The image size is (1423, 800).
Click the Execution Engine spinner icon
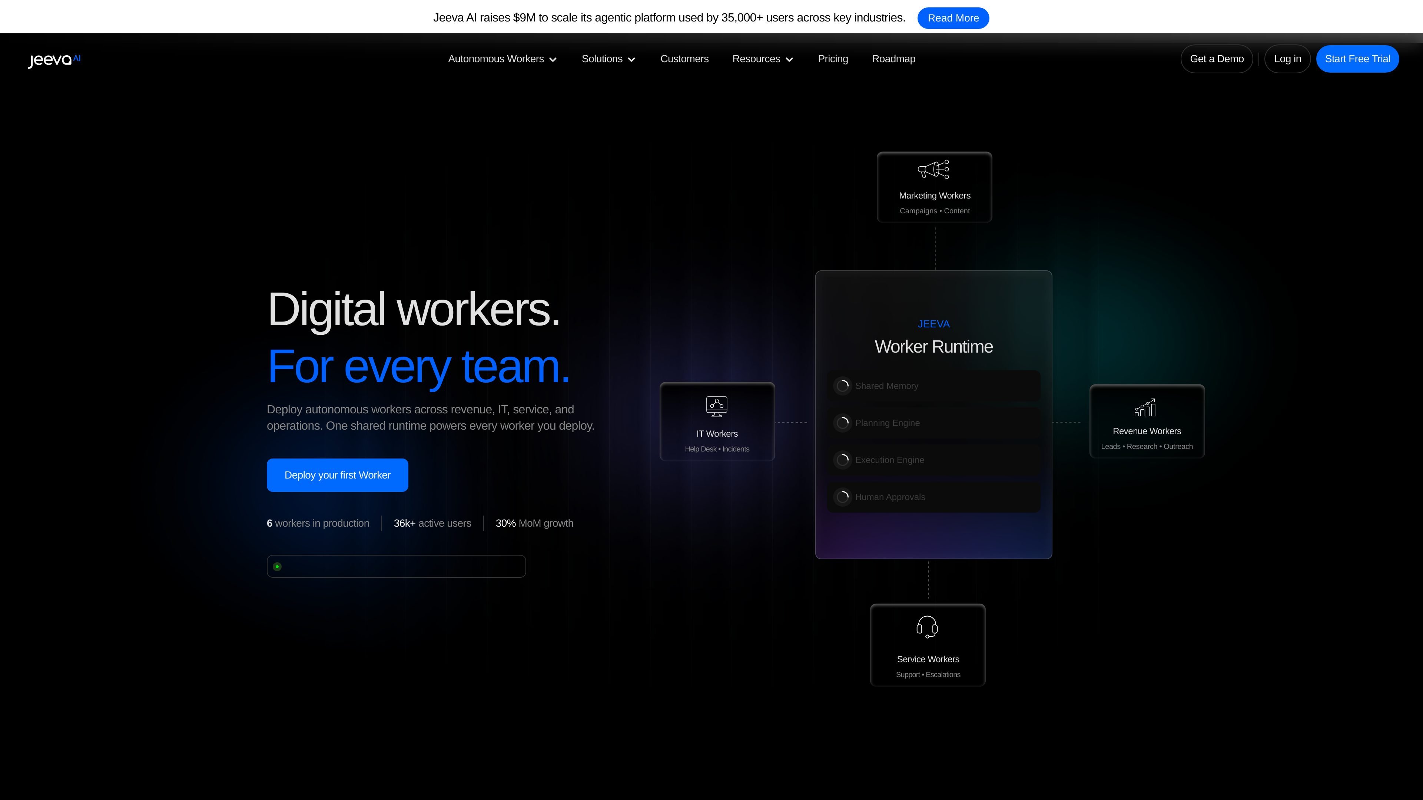(x=842, y=459)
